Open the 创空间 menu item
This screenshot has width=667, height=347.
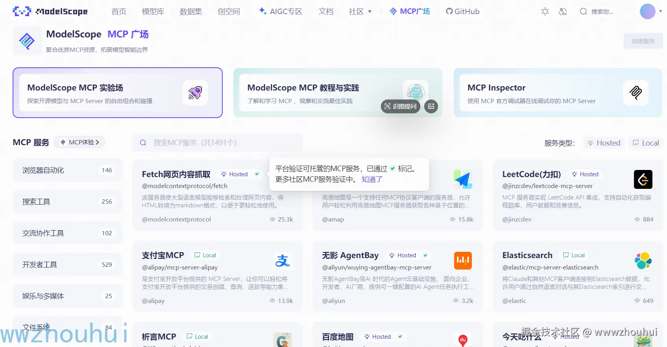tap(229, 11)
